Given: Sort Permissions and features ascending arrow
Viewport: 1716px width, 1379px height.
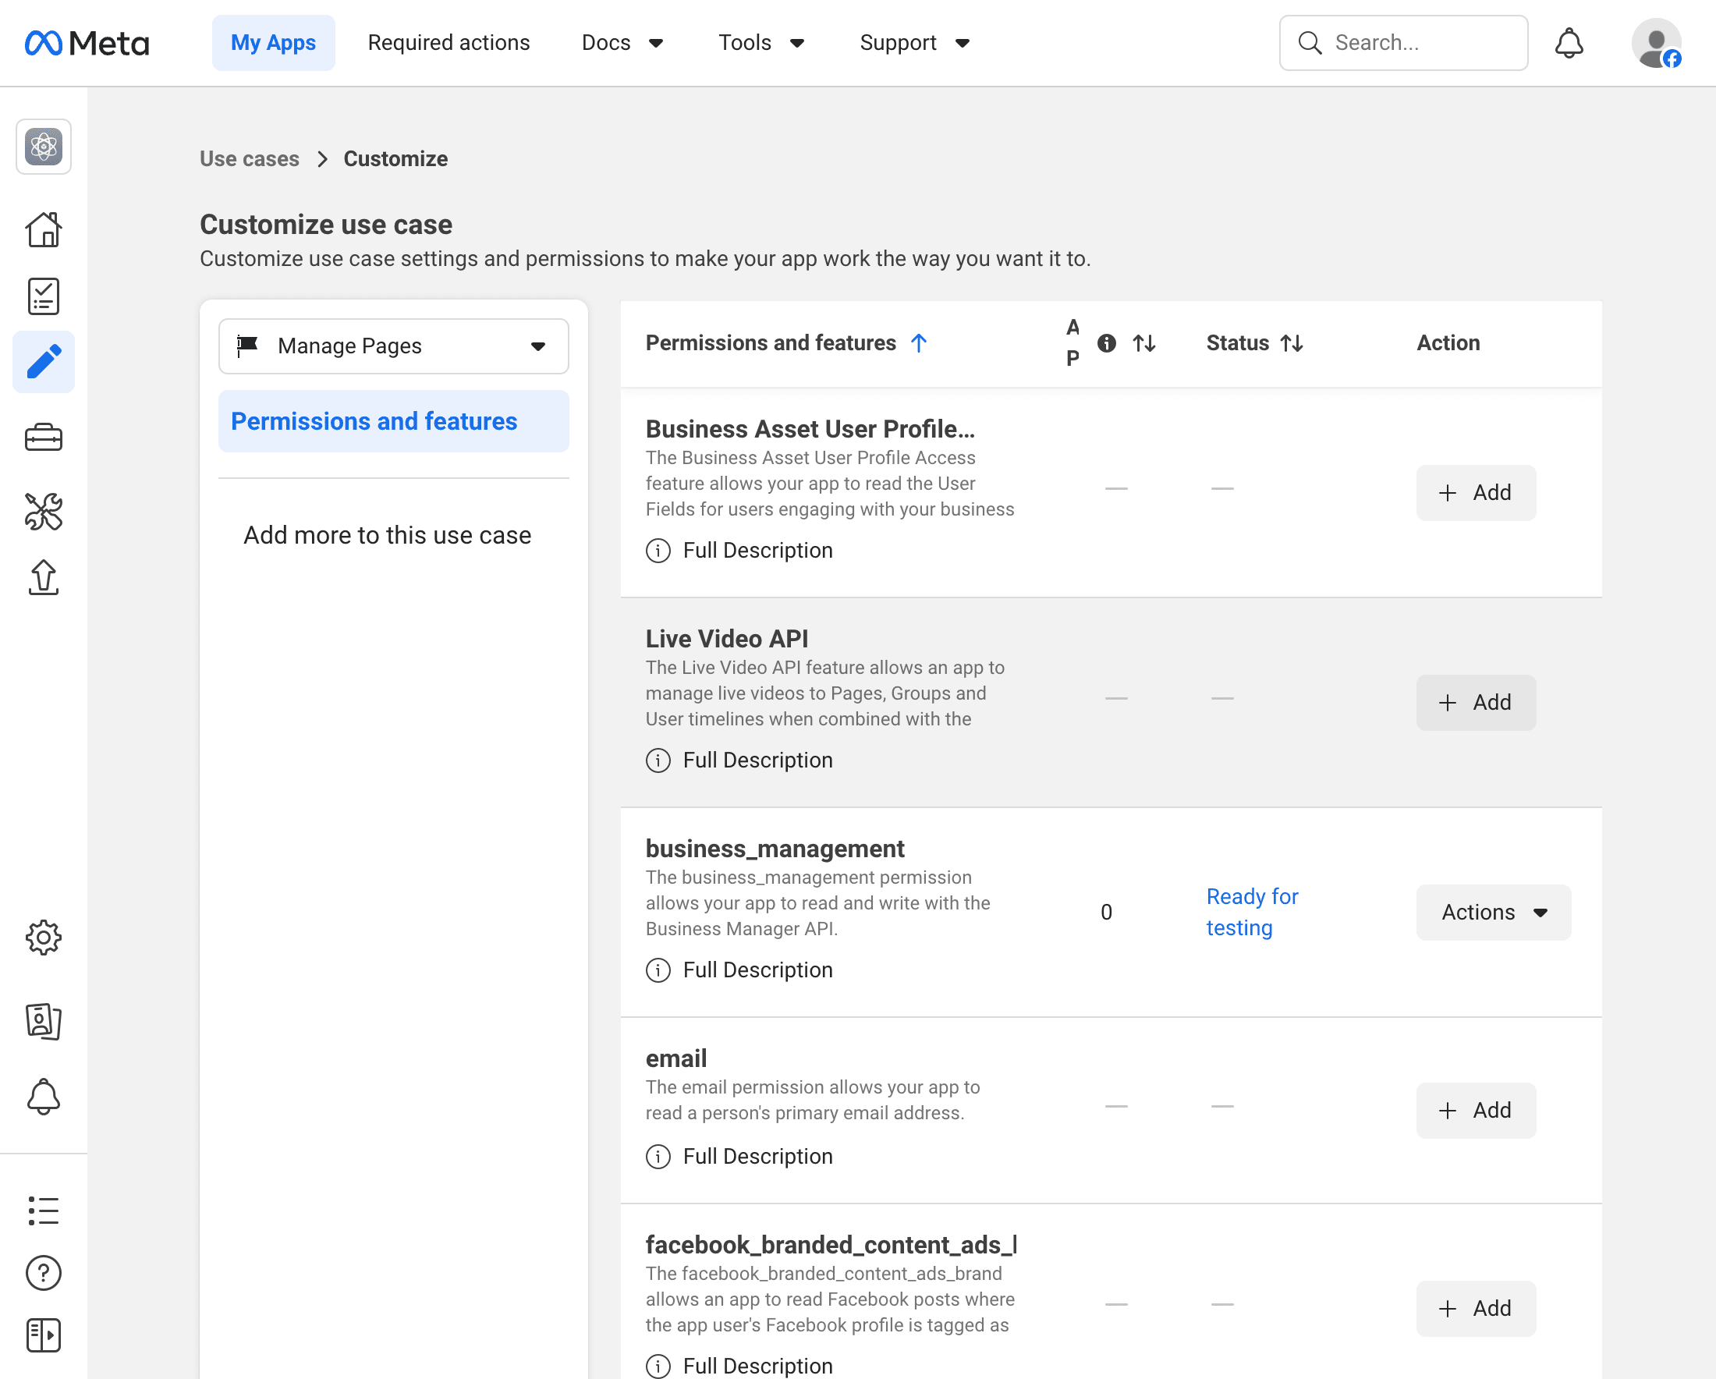Looking at the screenshot, I should [x=919, y=343].
